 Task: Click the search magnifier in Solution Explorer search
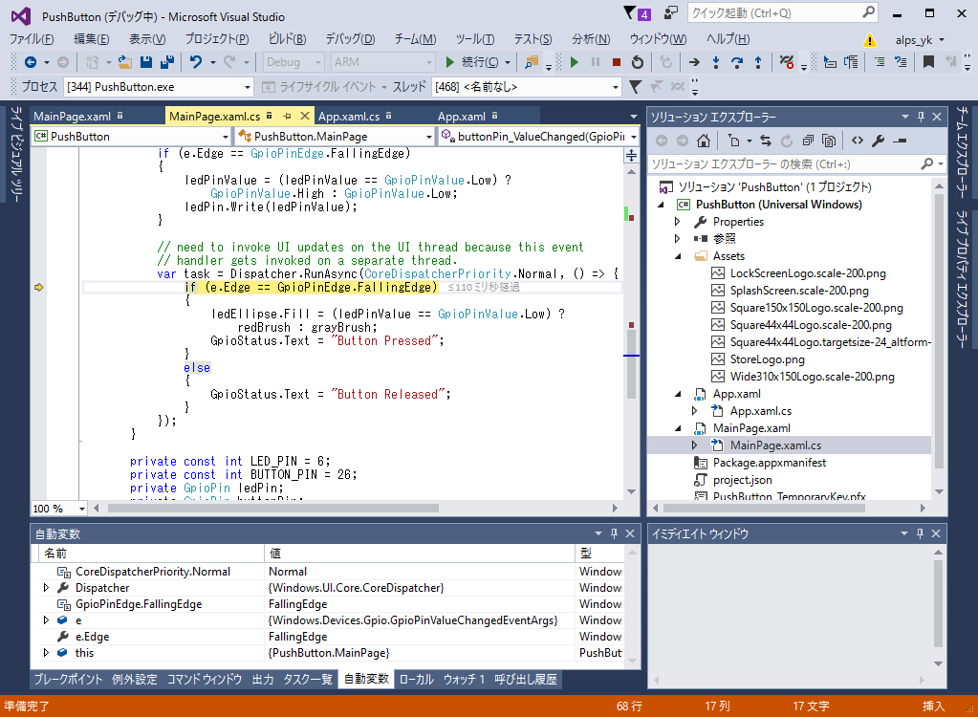927,164
